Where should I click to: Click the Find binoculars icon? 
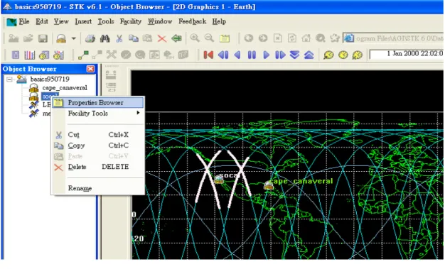[104, 38]
